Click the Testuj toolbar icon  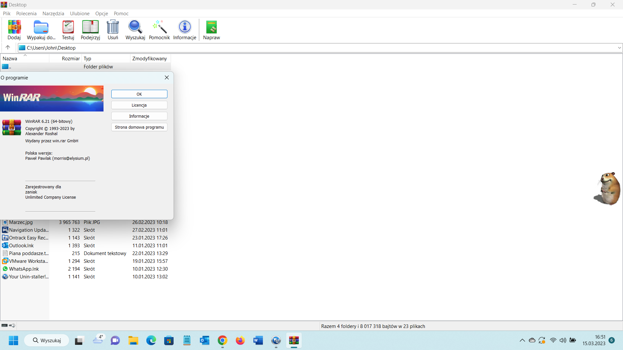click(68, 30)
